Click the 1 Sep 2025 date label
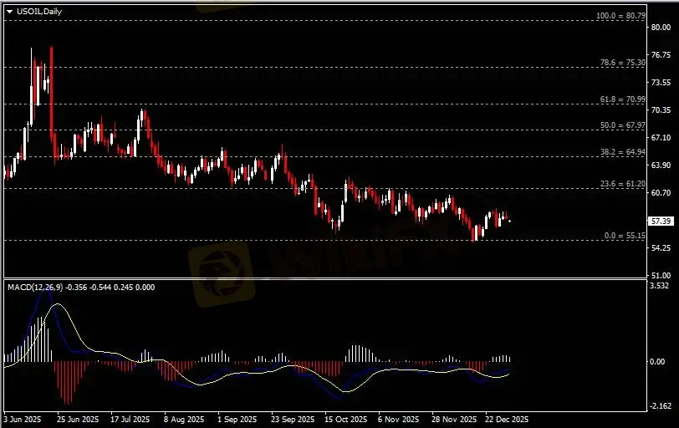 [237, 420]
